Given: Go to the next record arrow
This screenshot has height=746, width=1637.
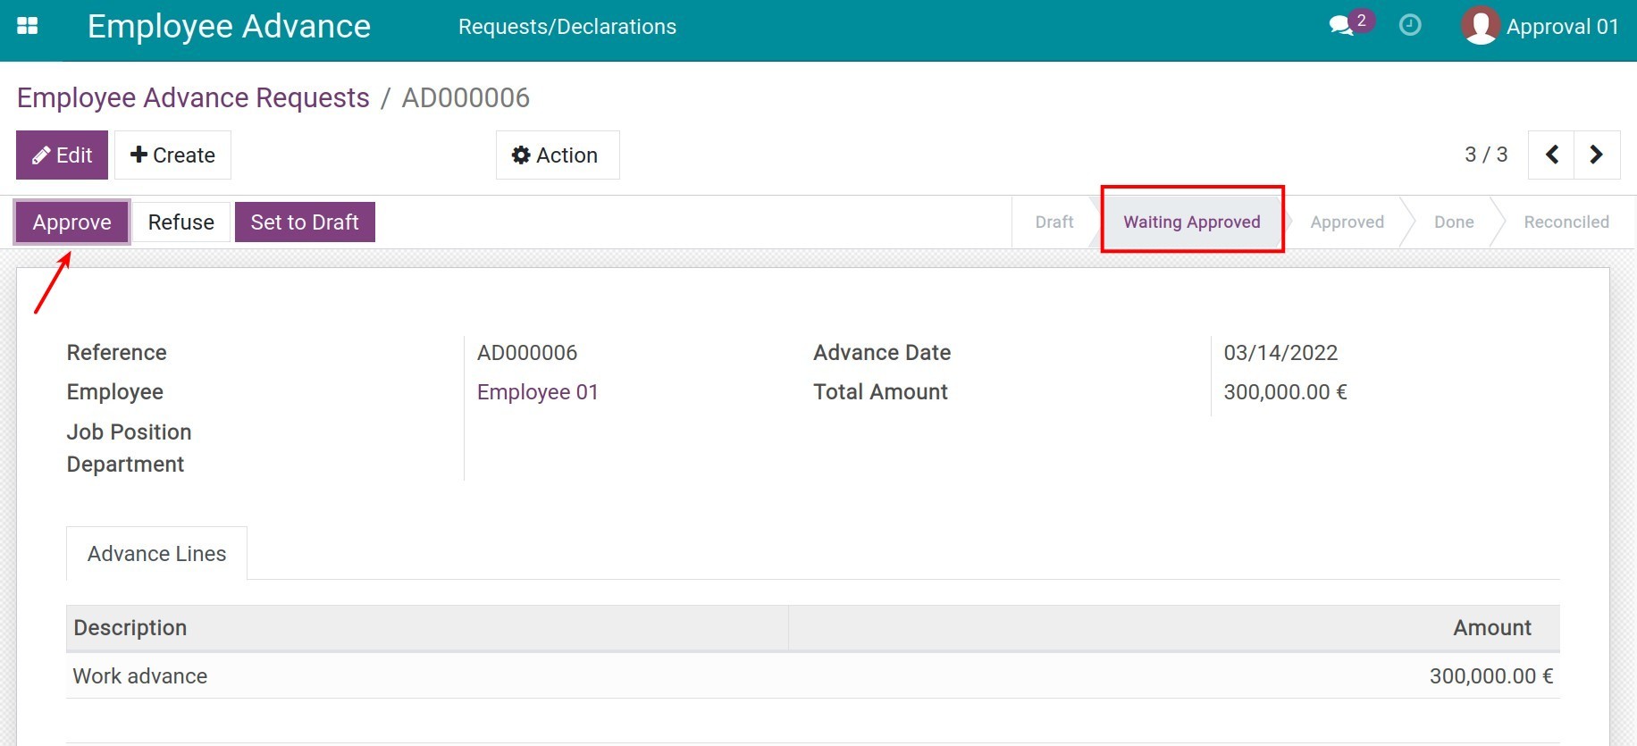Looking at the screenshot, I should 1597,155.
